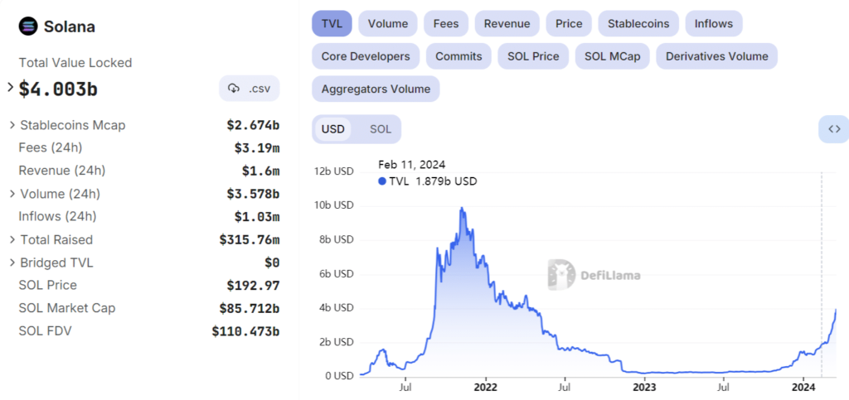Show Aggregators Volume on the chart
The width and height of the screenshot is (849, 400).
(376, 89)
